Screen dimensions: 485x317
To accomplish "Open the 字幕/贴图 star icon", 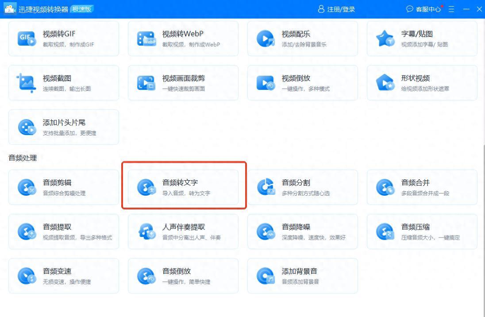I will [x=385, y=39].
